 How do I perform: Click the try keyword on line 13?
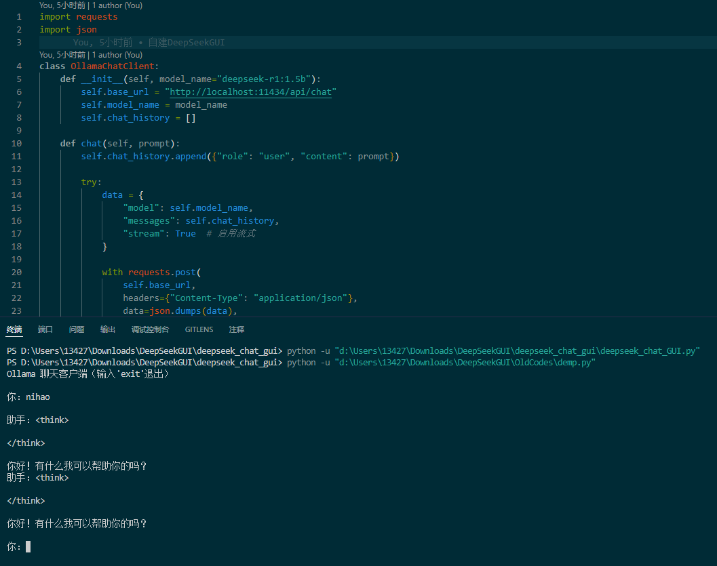tap(89, 182)
